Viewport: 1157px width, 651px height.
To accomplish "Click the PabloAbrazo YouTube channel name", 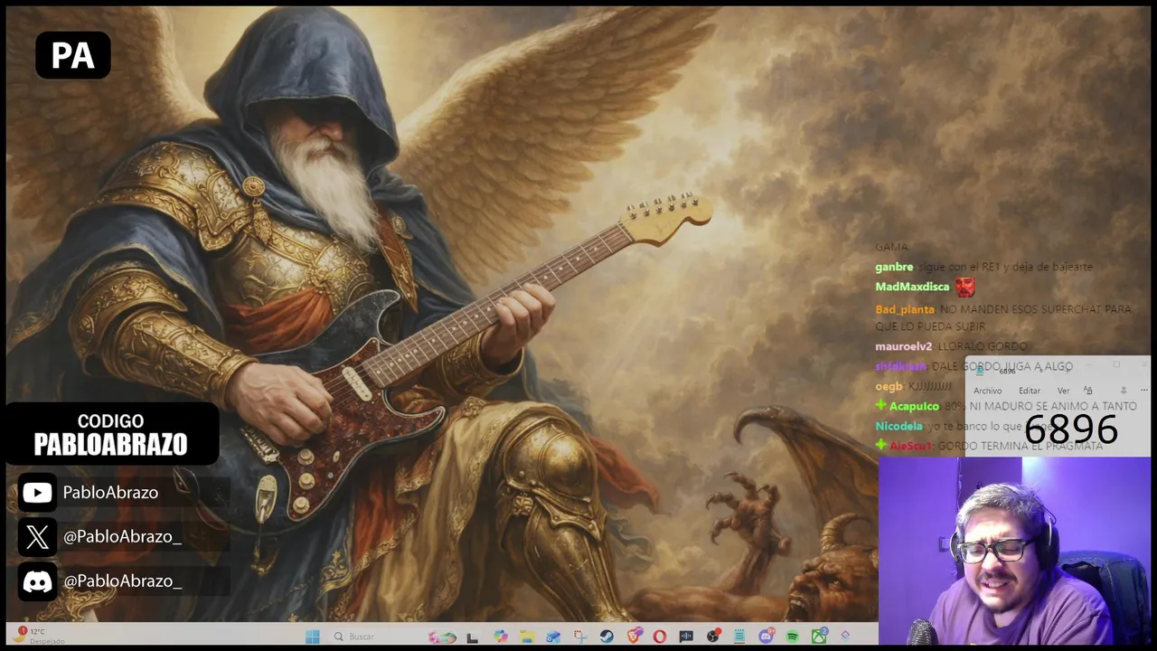I will [110, 493].
